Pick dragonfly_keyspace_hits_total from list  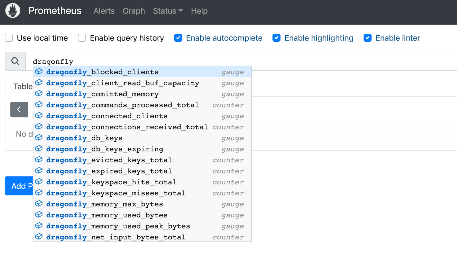pyautogui.click(x=142, y=182)
